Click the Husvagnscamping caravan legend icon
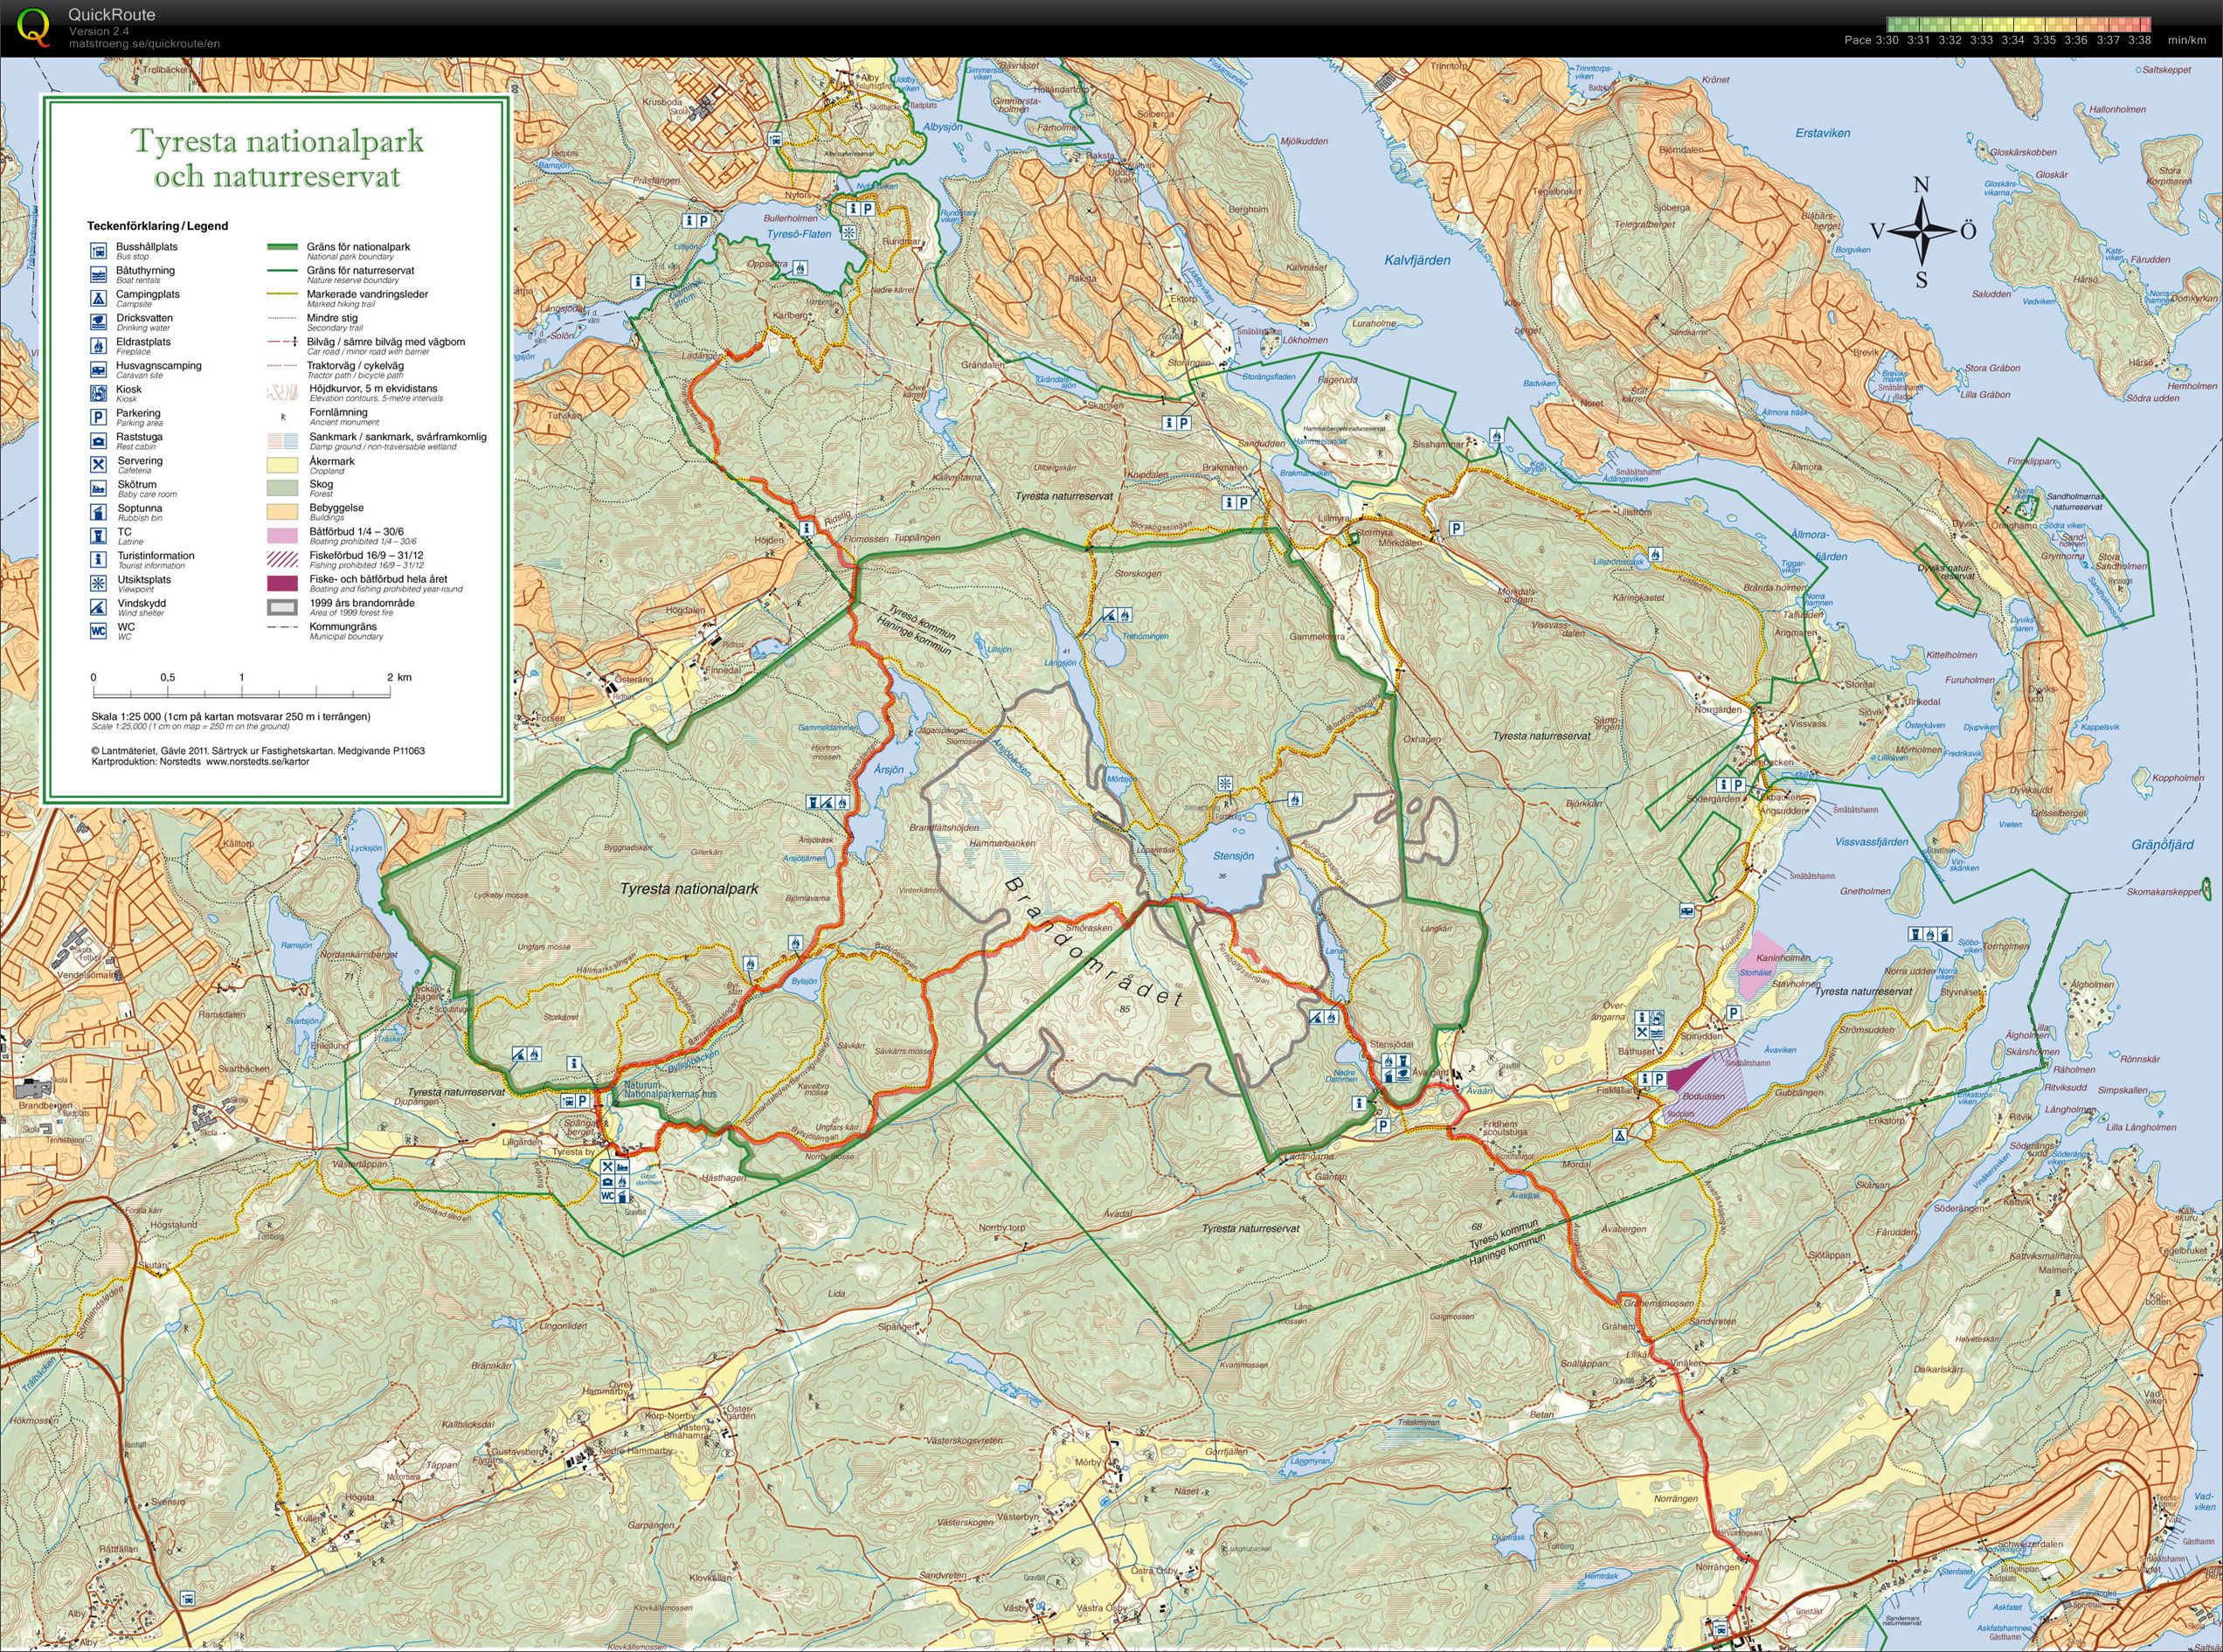 (99, 370)
